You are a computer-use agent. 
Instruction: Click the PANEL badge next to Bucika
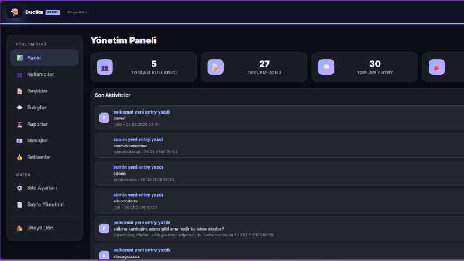tap(53, 12)
